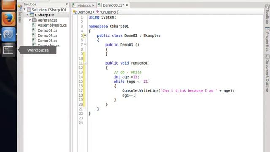Auto-hide the Solution pad
The image size is (270, 152).
click(62, 5)
